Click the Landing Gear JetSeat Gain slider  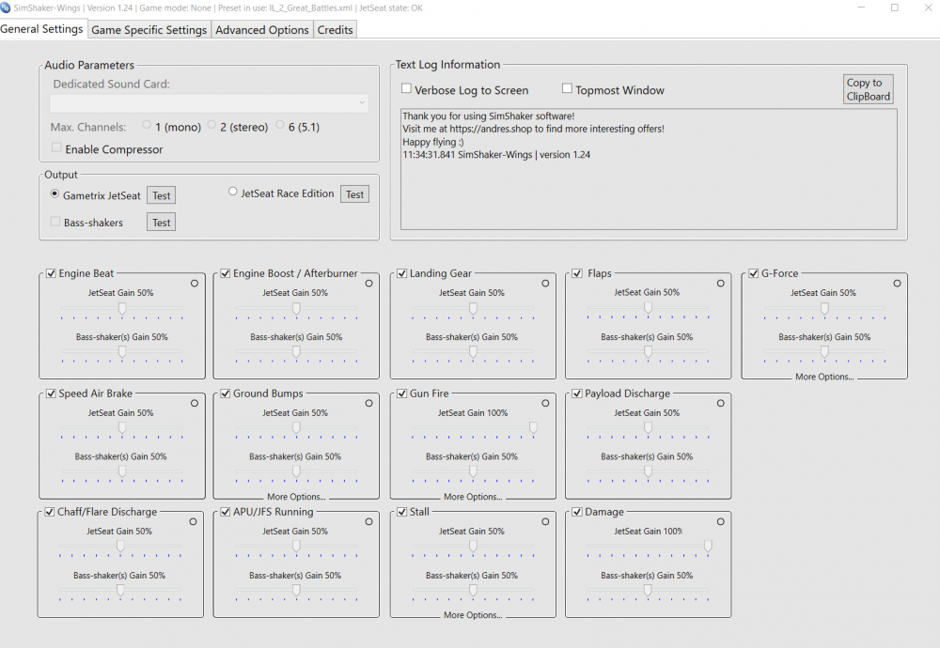tap(473, 310)
